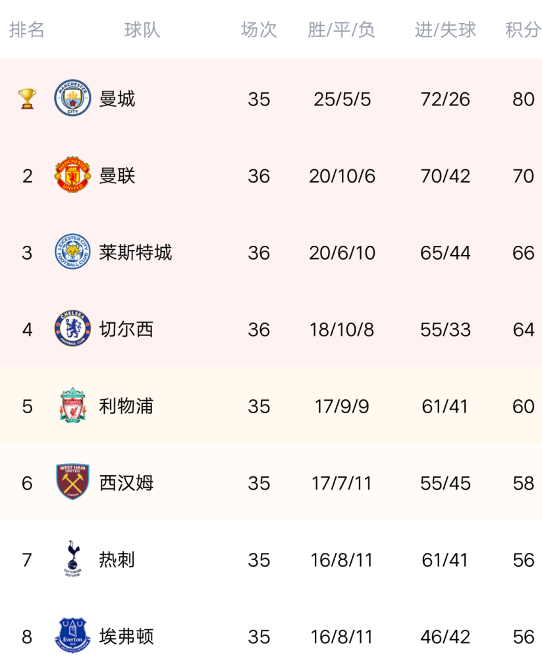This screenshot has height=659, width=542.
Task: Click the Manchester United club crest
Action: point(72,175)
